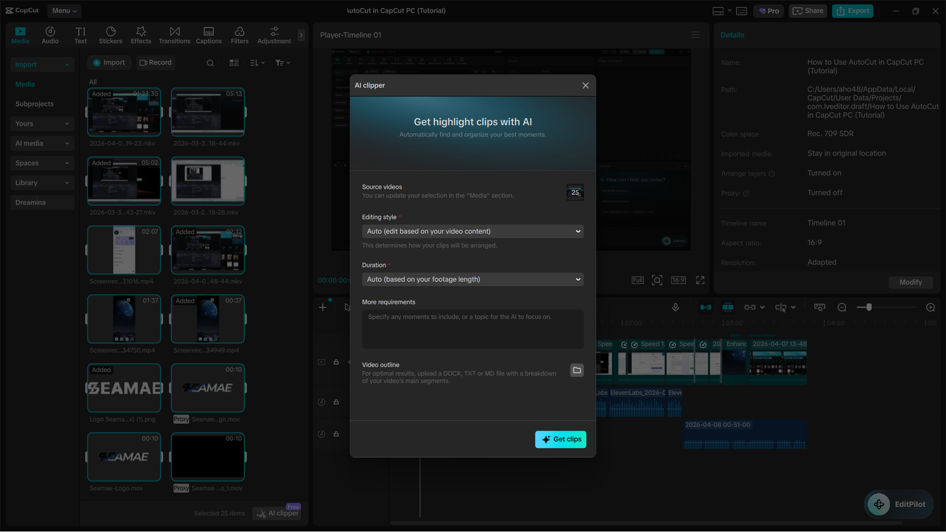Click the zoom out icon on the timeline
The width and height of the screenshot is (946, 532).
[x=841, y=307]
